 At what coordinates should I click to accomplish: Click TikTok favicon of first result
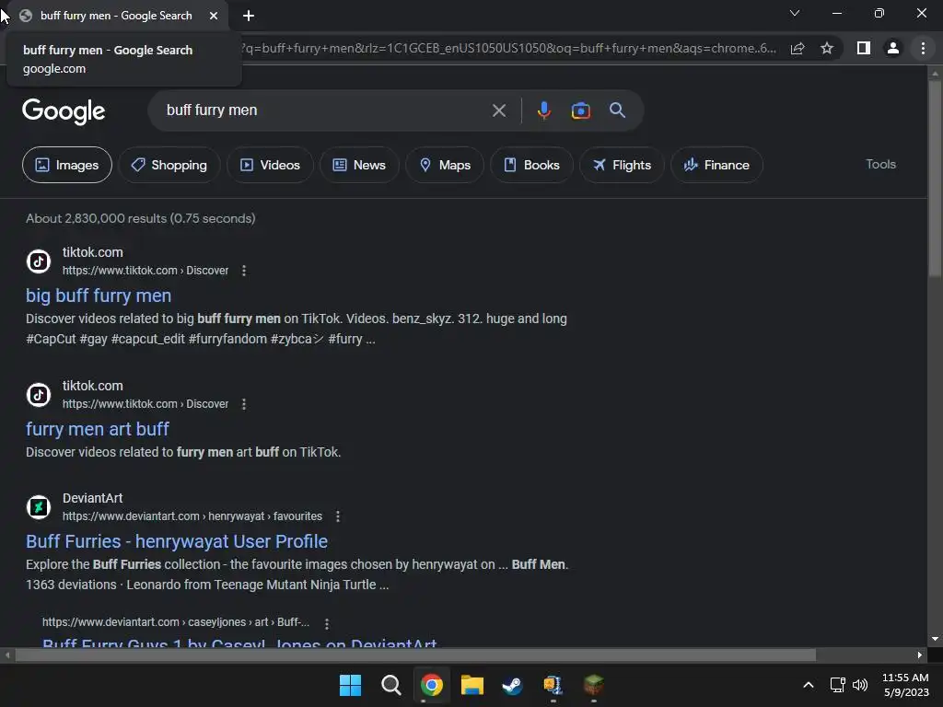pyautogui.click(x=39, y=261)
